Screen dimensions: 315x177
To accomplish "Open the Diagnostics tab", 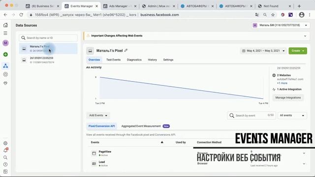I will tap(134, 60).
